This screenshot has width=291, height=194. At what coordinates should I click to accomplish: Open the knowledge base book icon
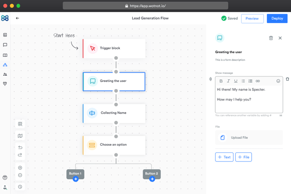point(5,55)
